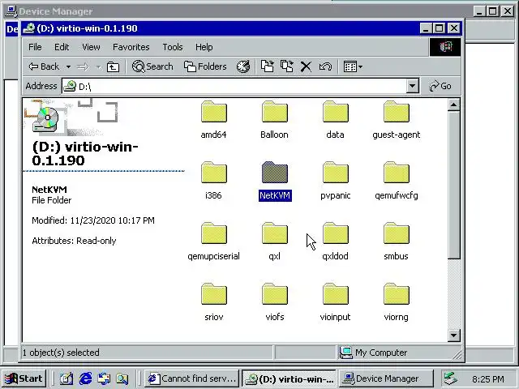Image resolution: width=519 pixels, height=389 pixels.
Task: Select the qxl folder icon
Action: point(275,233)
